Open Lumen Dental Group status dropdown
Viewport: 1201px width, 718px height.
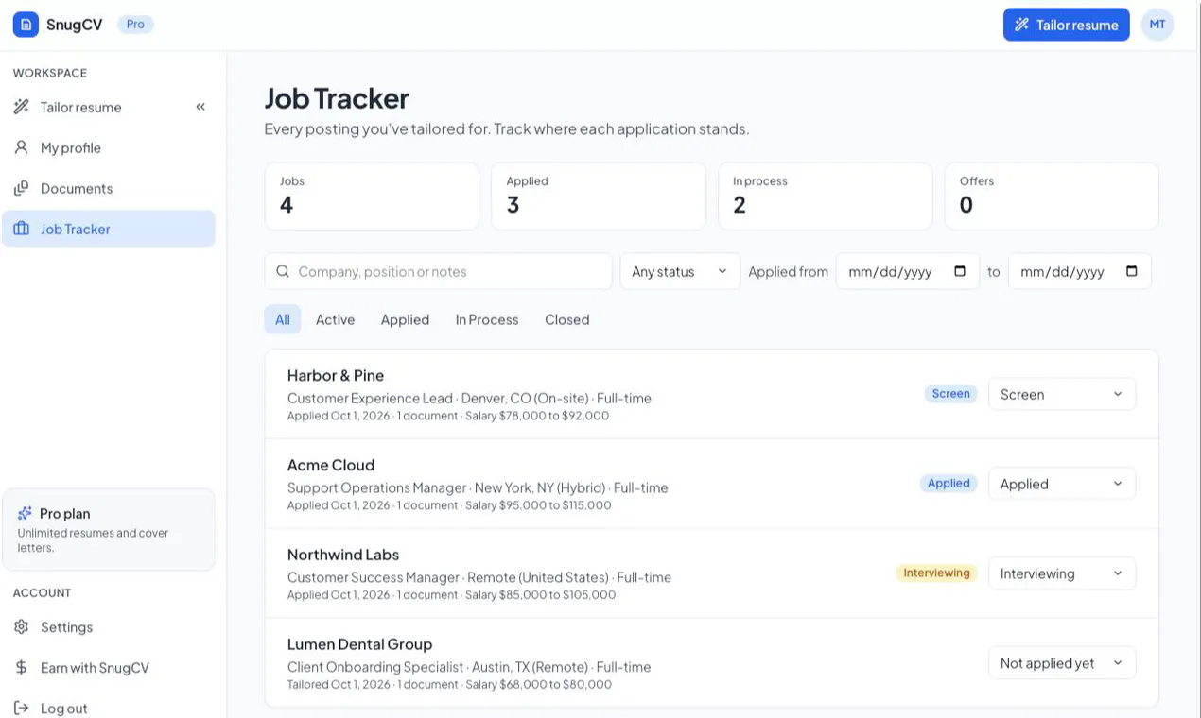point(1062,663)
